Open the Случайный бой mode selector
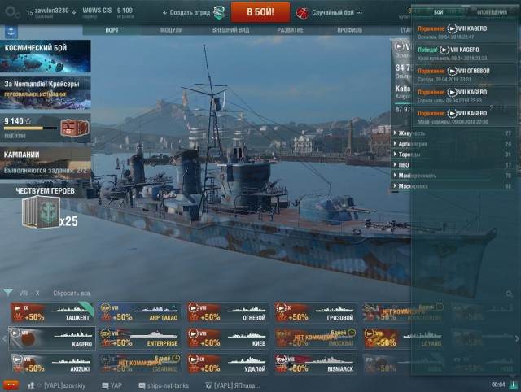Screen dimensions: 521x392 [336, 13]
